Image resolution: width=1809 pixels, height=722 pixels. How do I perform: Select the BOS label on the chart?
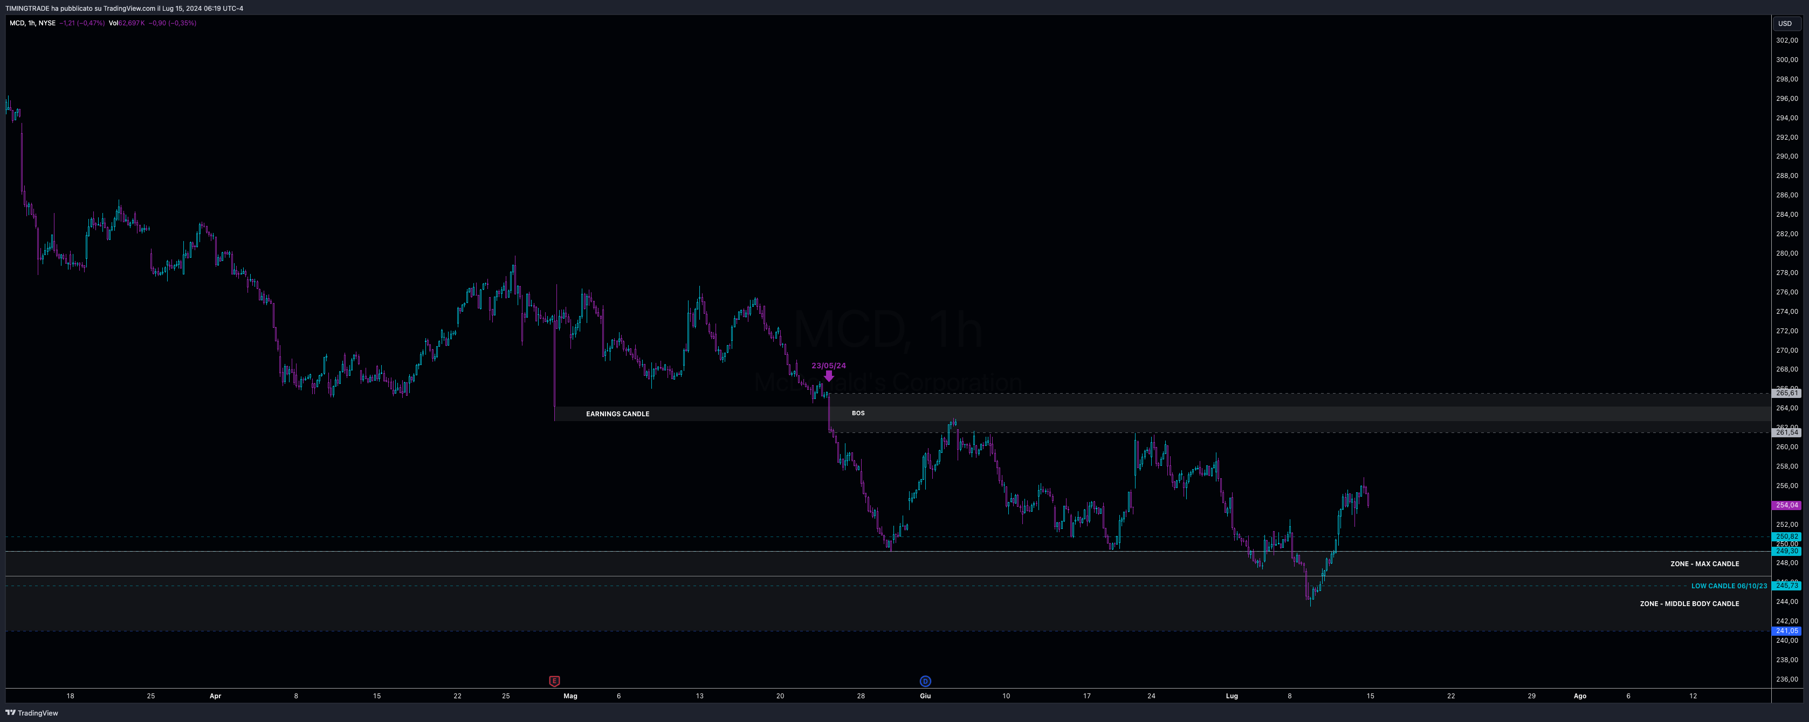pyautogui.click(x=858, y=413)
